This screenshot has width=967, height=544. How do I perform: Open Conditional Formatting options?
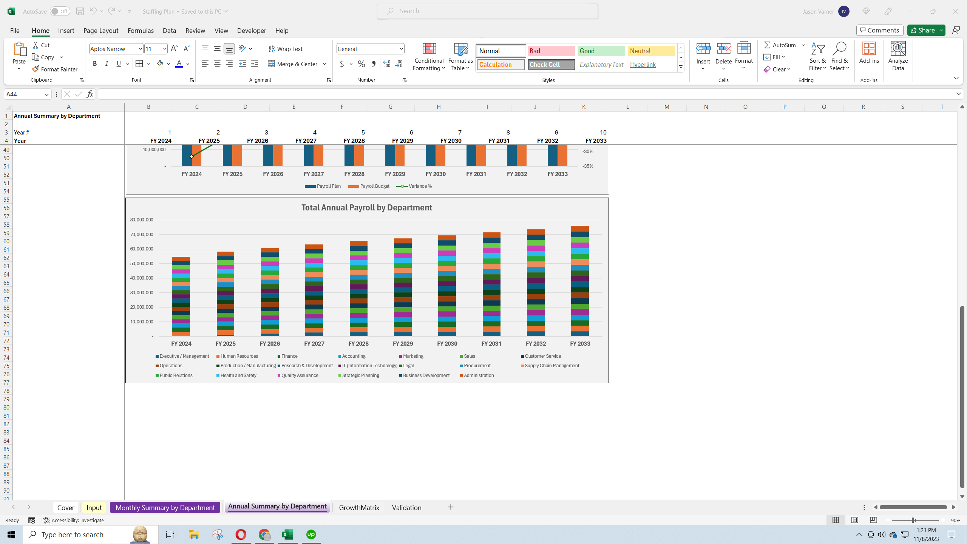point(428,57)
